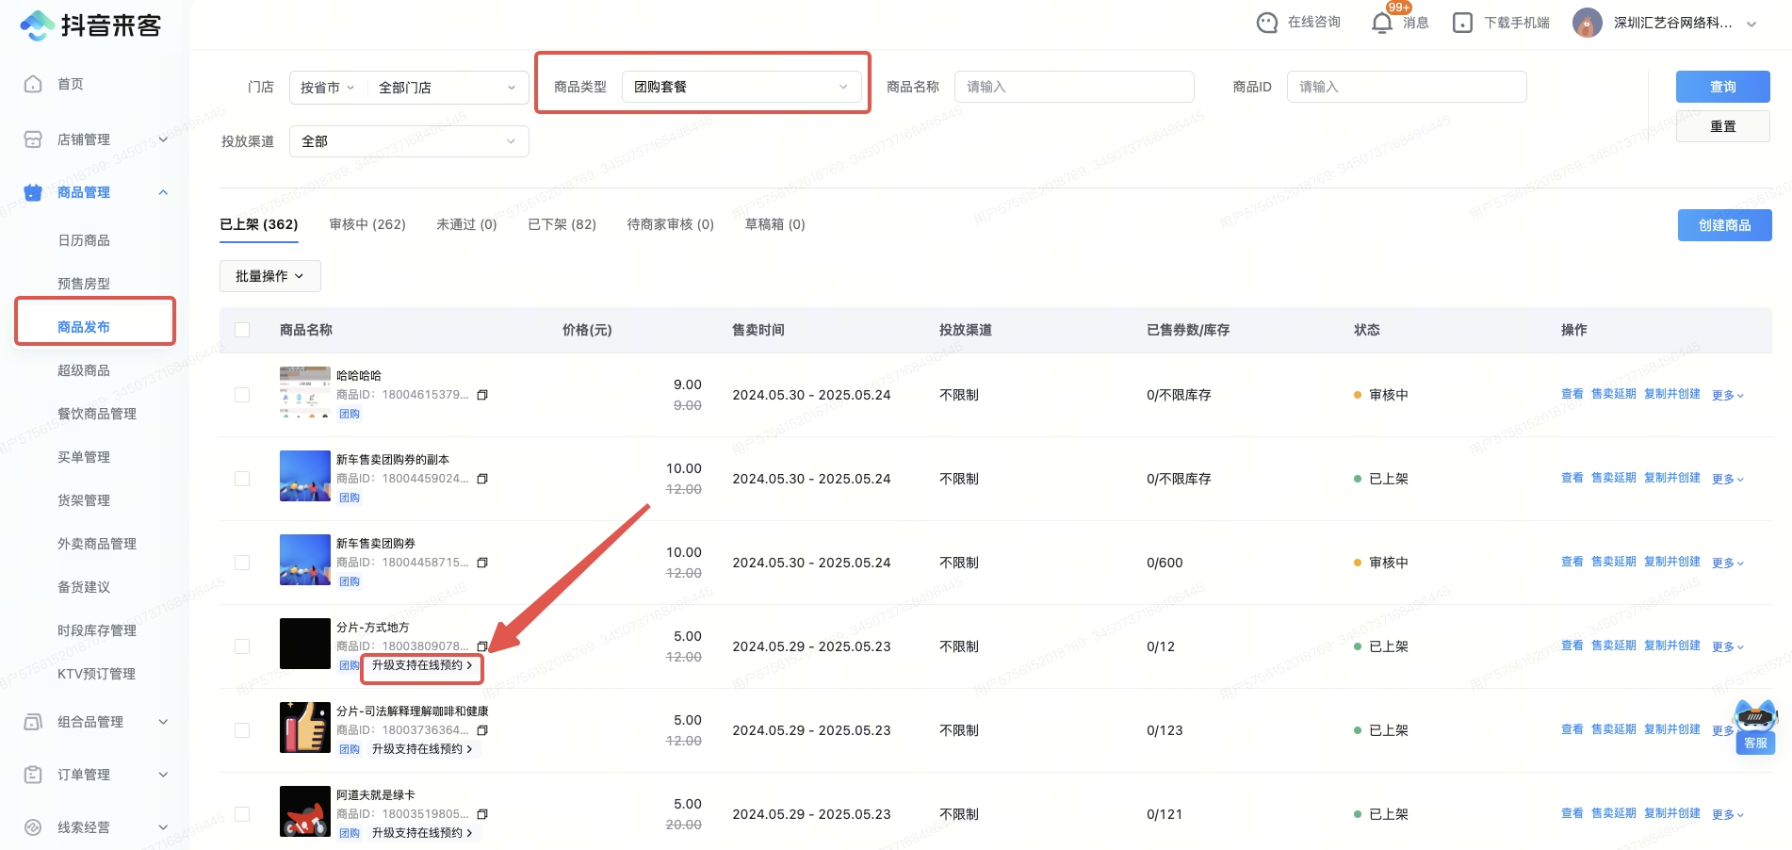Click 下载手机端 phone icon
The width and height of the screenshot is (1792, 850).
tap(1462, 23)
